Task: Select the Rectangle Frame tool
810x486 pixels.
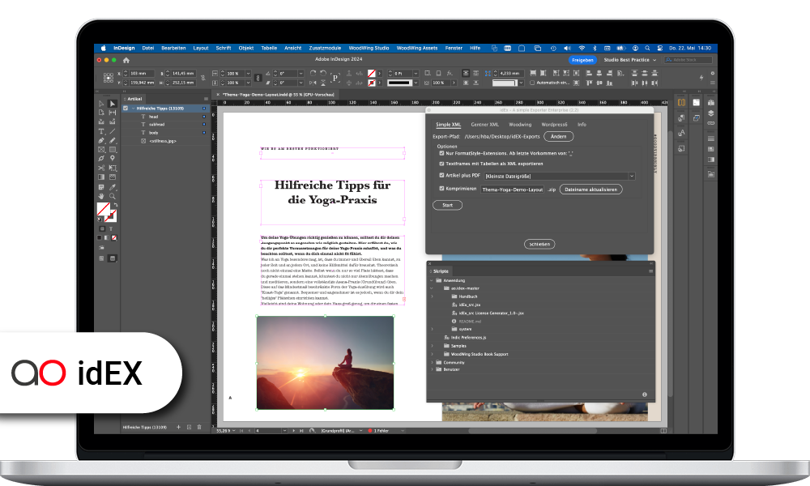Action: click(101, 149)
